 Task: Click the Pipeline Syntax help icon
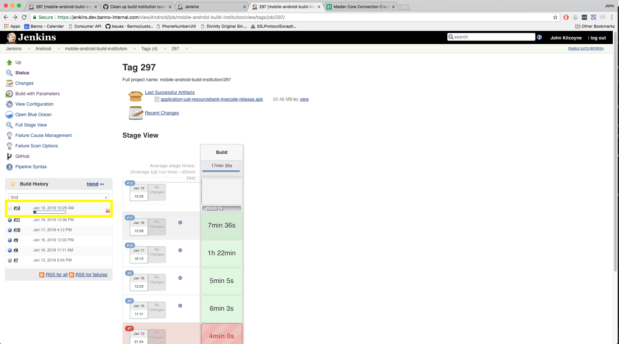9,167
